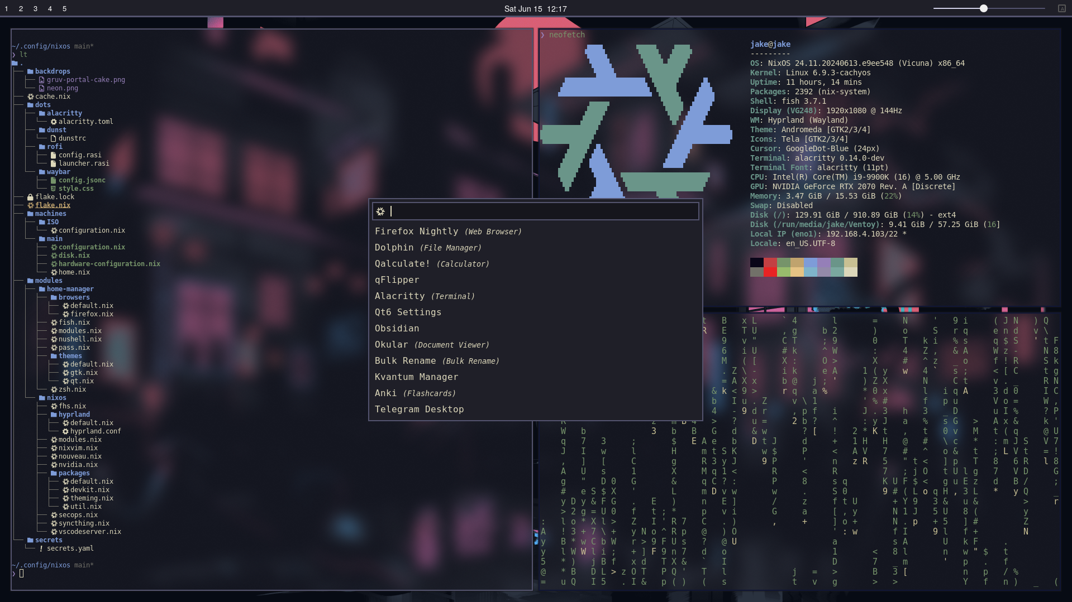Click the file icon beside dunstrc
1072x602 pixels.
click(54, 138)
